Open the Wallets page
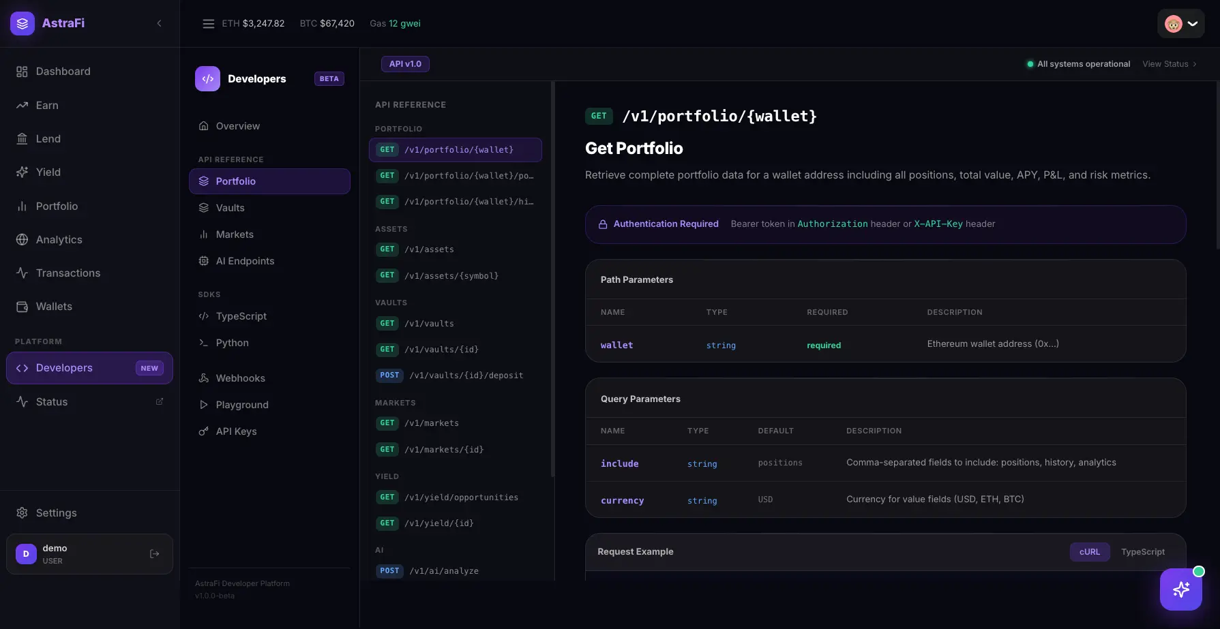The height and width of the screenshot is (629, 1220). (89, 306)
